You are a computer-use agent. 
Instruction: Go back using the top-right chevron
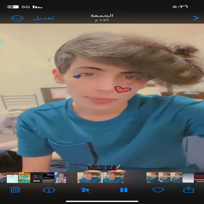196,18
